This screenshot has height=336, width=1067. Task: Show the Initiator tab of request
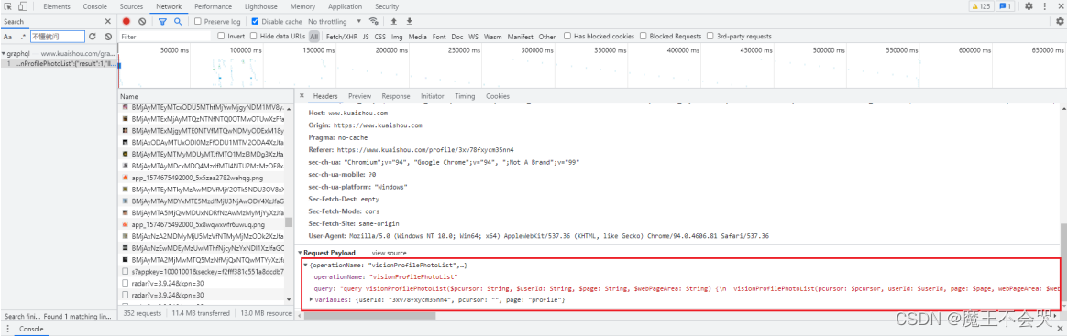click(432, 96)
